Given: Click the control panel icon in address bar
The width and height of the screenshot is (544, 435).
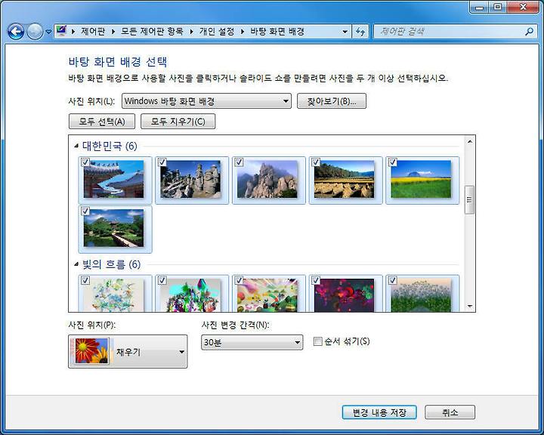Looking at the screenshot, I should pyautogui.click(x=61, y=31).
